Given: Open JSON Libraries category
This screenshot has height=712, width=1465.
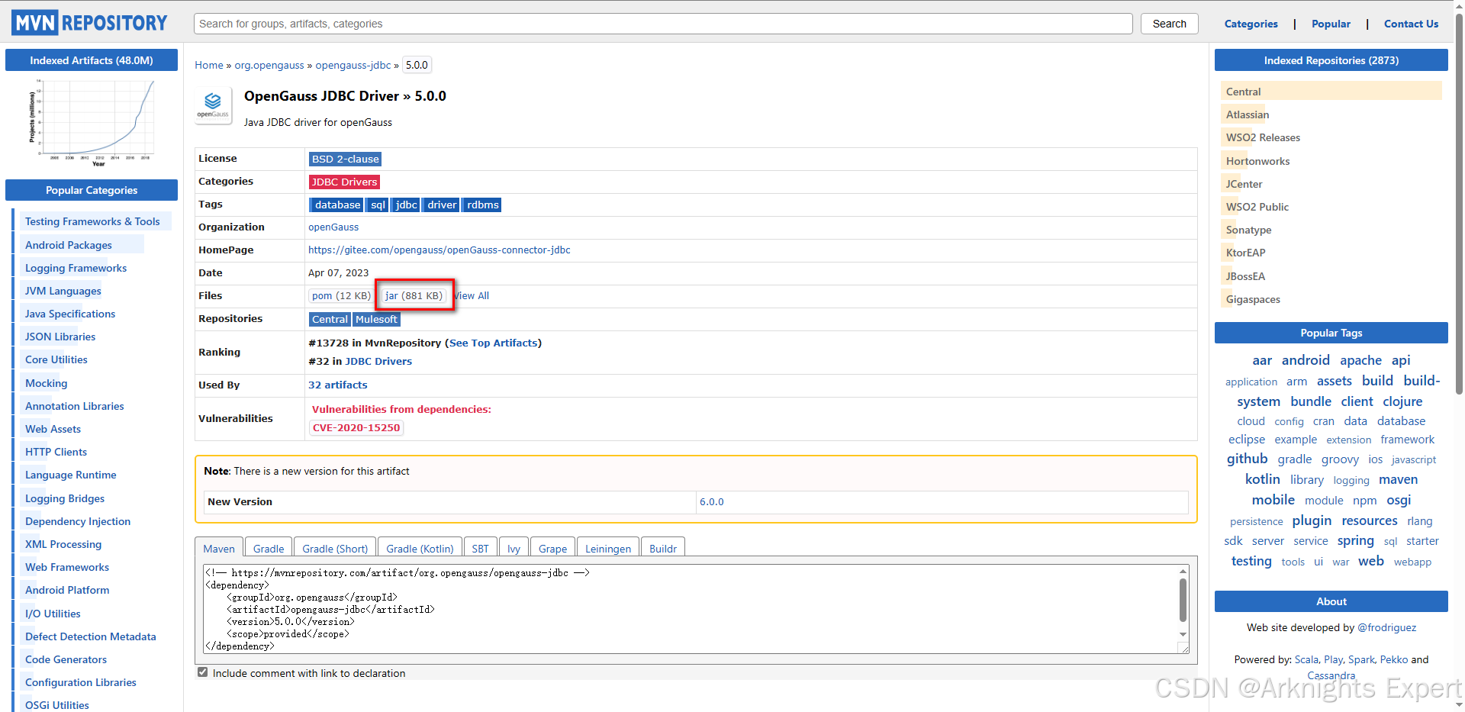Looking at the screenshot, I should 60,337.
